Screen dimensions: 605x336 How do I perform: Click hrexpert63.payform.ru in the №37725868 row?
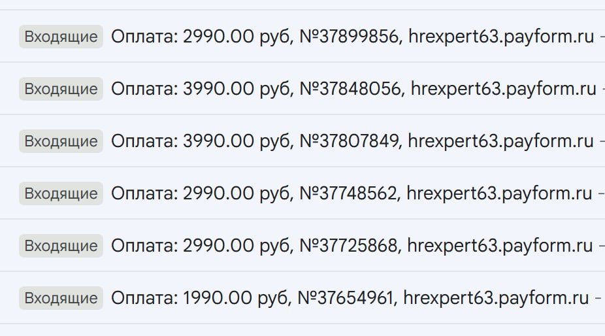click(499, 246)
